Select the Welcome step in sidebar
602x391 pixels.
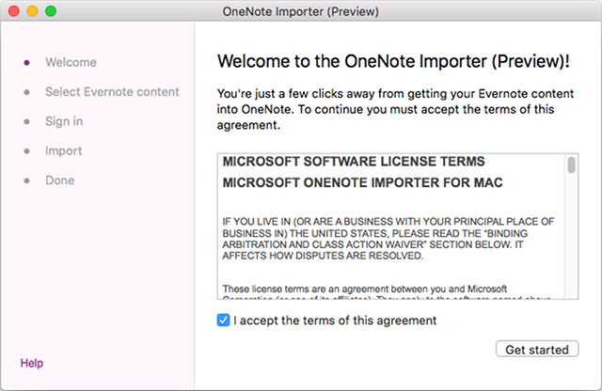pyautogui.click(x=71, y=62)
